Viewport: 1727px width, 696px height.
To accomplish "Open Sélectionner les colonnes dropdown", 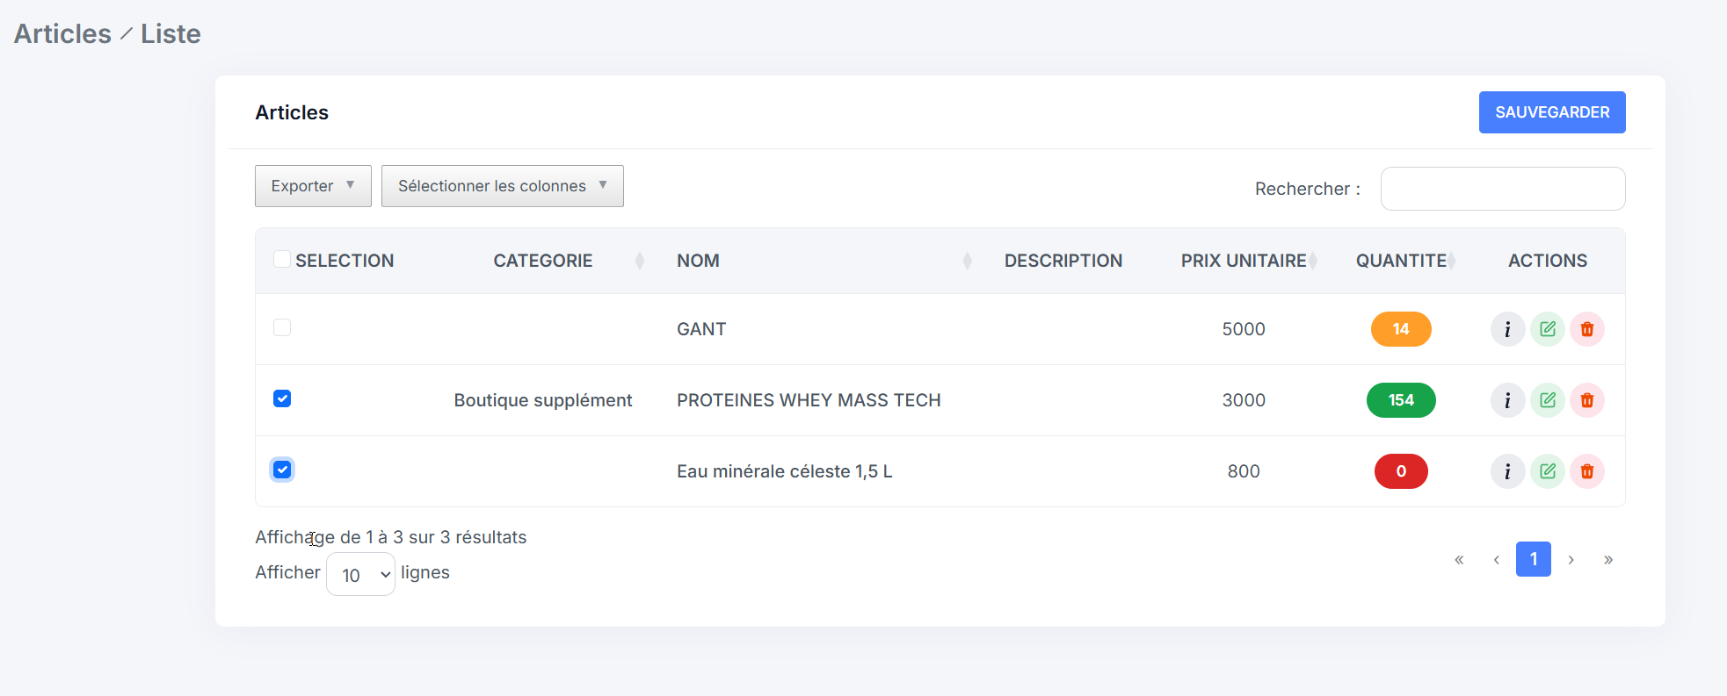I will 503,186.
